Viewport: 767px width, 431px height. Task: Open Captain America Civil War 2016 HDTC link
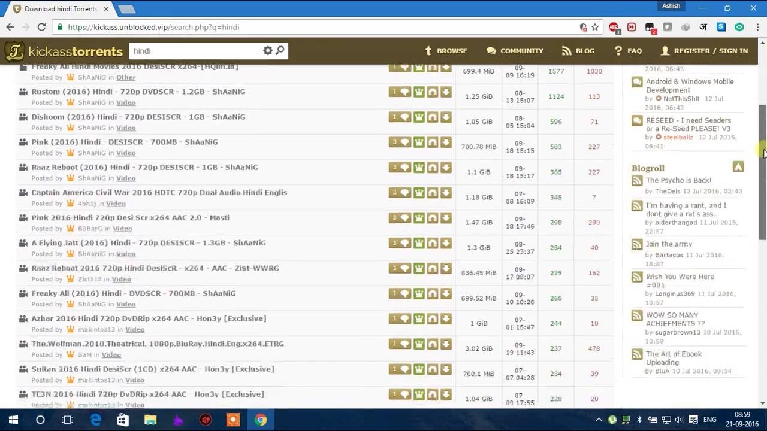159,192
